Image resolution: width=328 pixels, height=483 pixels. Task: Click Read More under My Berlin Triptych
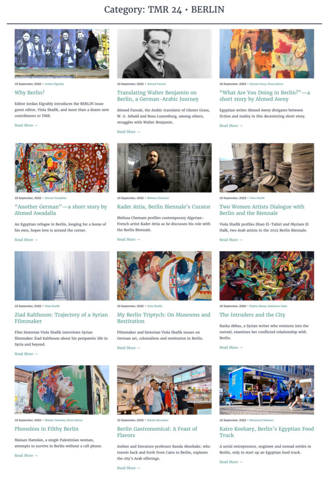(128, 348)
